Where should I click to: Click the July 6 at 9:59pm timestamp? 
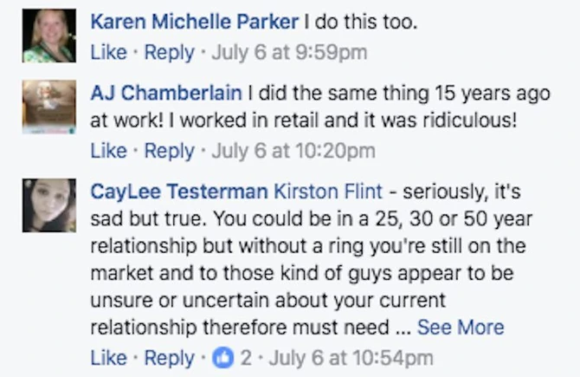tap(289, 52)
